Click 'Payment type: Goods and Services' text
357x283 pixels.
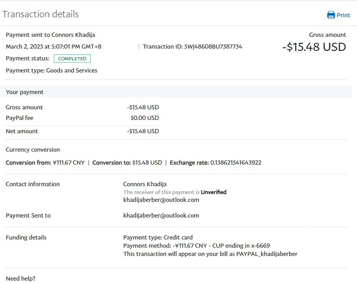[52, 70]
